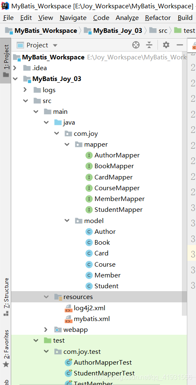The height and width of the screenshot is (385, 196).
Task: Click the webapp folder icon
Action: click(x=58, y=330)
